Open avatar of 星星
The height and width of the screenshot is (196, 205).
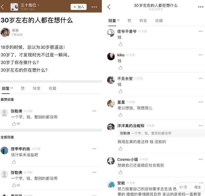(x=111, y=103)
